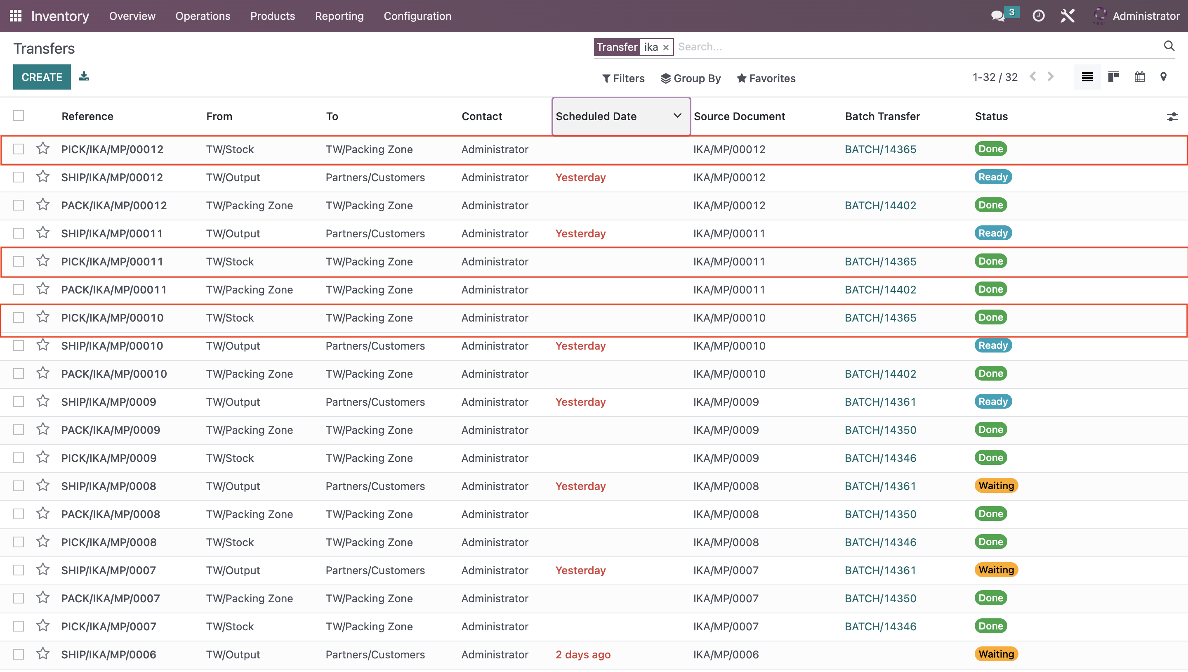Click the Kanban view icon
Viewport: 1188px width, 672px height.
1114,78
